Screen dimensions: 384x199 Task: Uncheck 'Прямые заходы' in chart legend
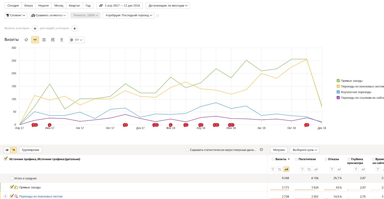point(338,81)
